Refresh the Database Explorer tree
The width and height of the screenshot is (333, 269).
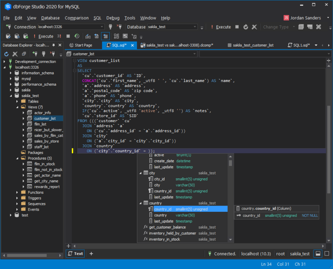(6, 54)
